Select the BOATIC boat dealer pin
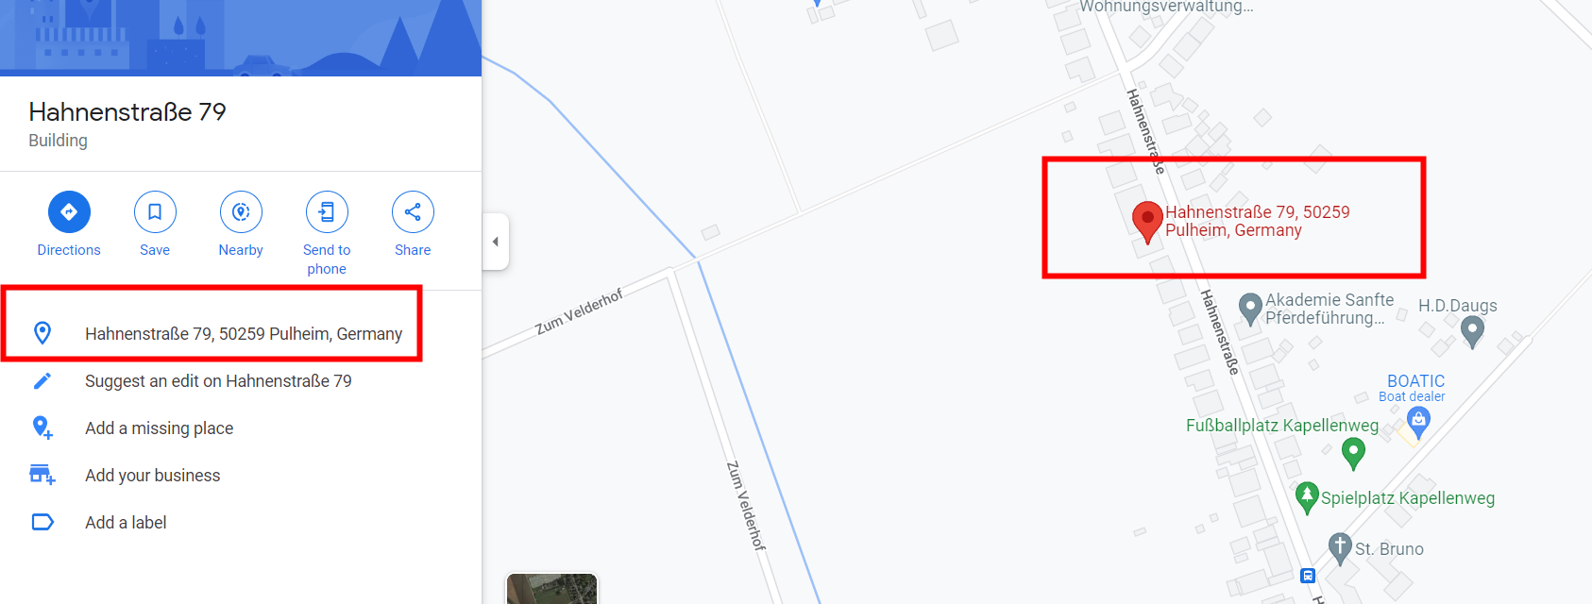The height and width of the screenshot is (604, 1592). click(1418, 423)
